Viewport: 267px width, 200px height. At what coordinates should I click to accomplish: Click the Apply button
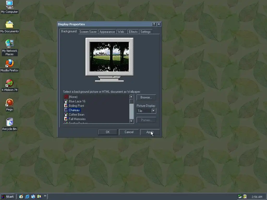[x=150, y=132]
